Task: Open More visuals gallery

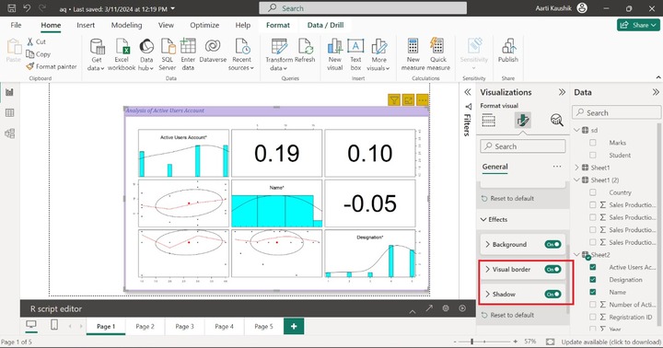Action: click(378, 54)
